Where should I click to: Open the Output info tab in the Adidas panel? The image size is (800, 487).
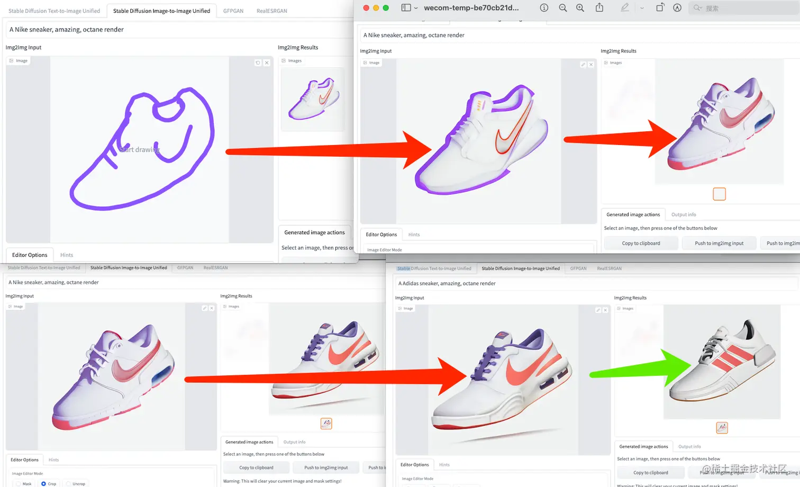pyautogui.click(x=689, y=447)
